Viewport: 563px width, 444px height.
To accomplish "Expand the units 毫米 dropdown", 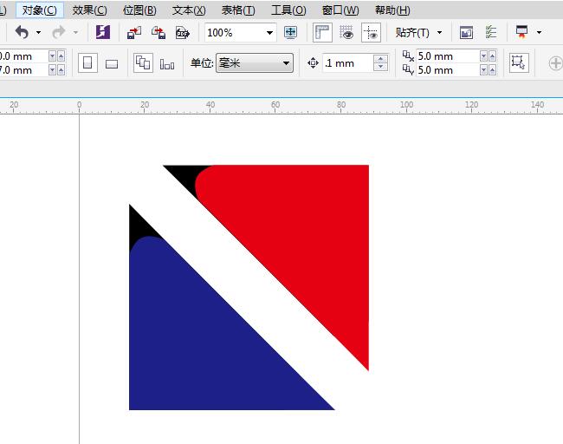I will [287, 63].
